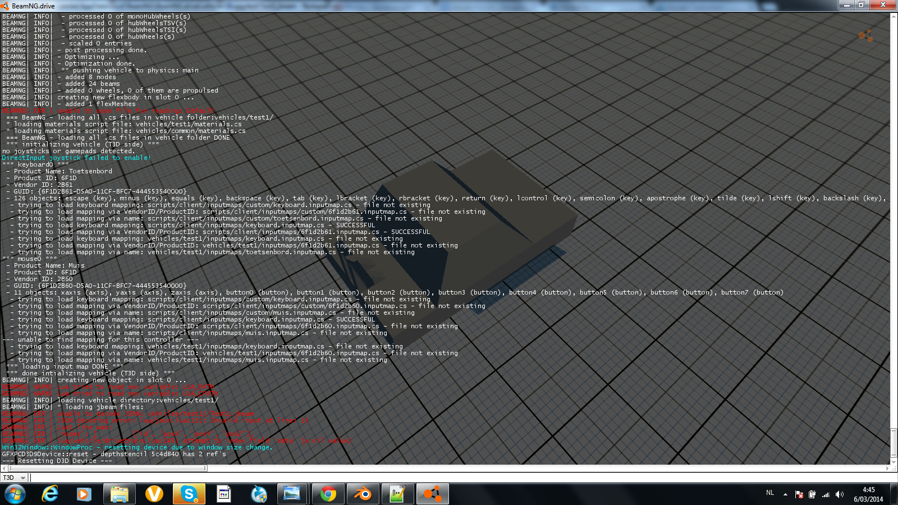Click the BeamNG.drive title bar icon
898x505 pixels.
coord(5,6)
